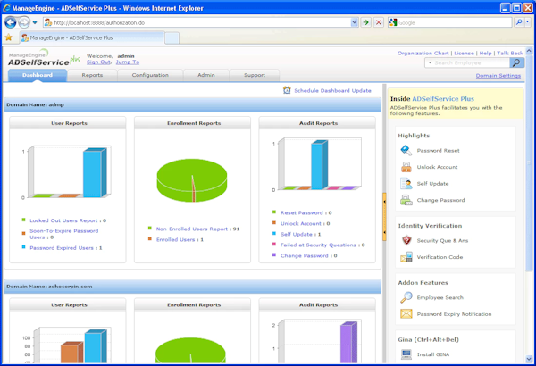
Task: Click the purple Change Password legend swatch
Action: pyautogui.click(x=274, y=255)
